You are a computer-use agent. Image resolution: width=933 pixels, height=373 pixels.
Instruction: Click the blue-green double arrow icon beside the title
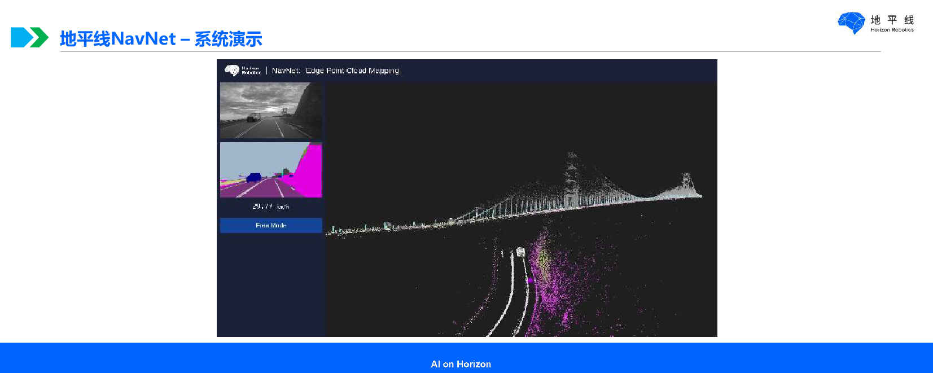tap(29, 37)
